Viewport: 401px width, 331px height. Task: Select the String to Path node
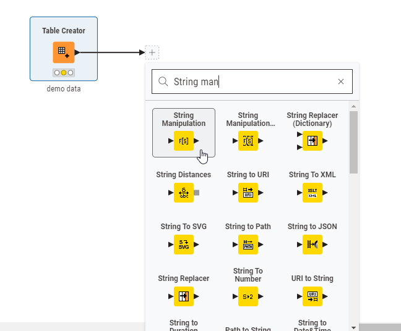(248, 245)
